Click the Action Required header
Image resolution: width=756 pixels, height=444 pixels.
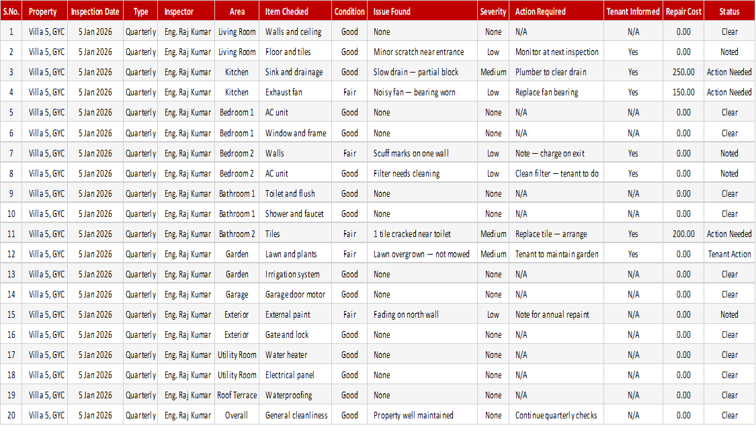556,11
